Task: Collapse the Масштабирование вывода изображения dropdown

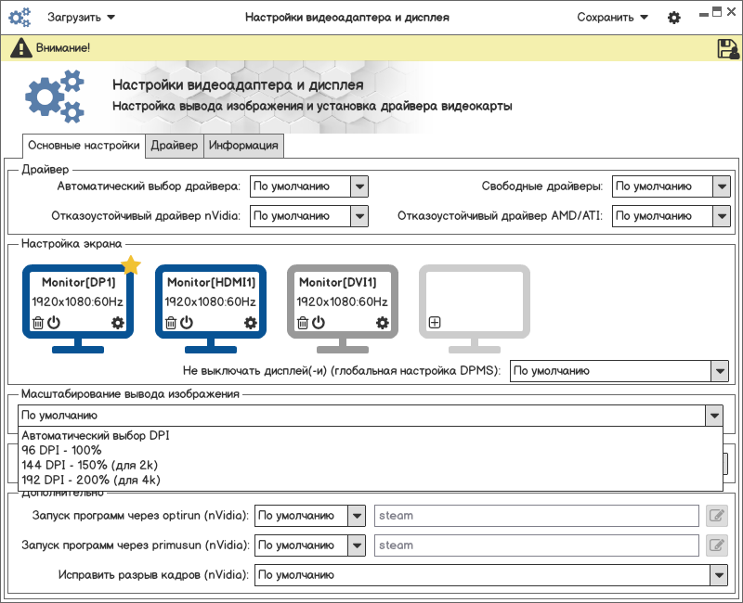Action: tap(714, 416)
